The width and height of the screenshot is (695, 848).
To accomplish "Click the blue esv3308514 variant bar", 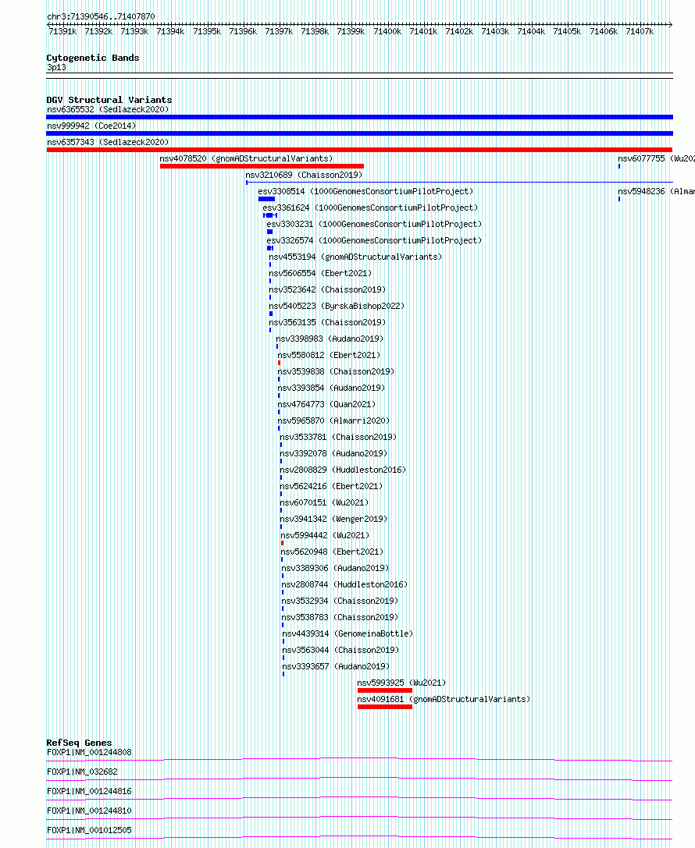I will 266,199.
